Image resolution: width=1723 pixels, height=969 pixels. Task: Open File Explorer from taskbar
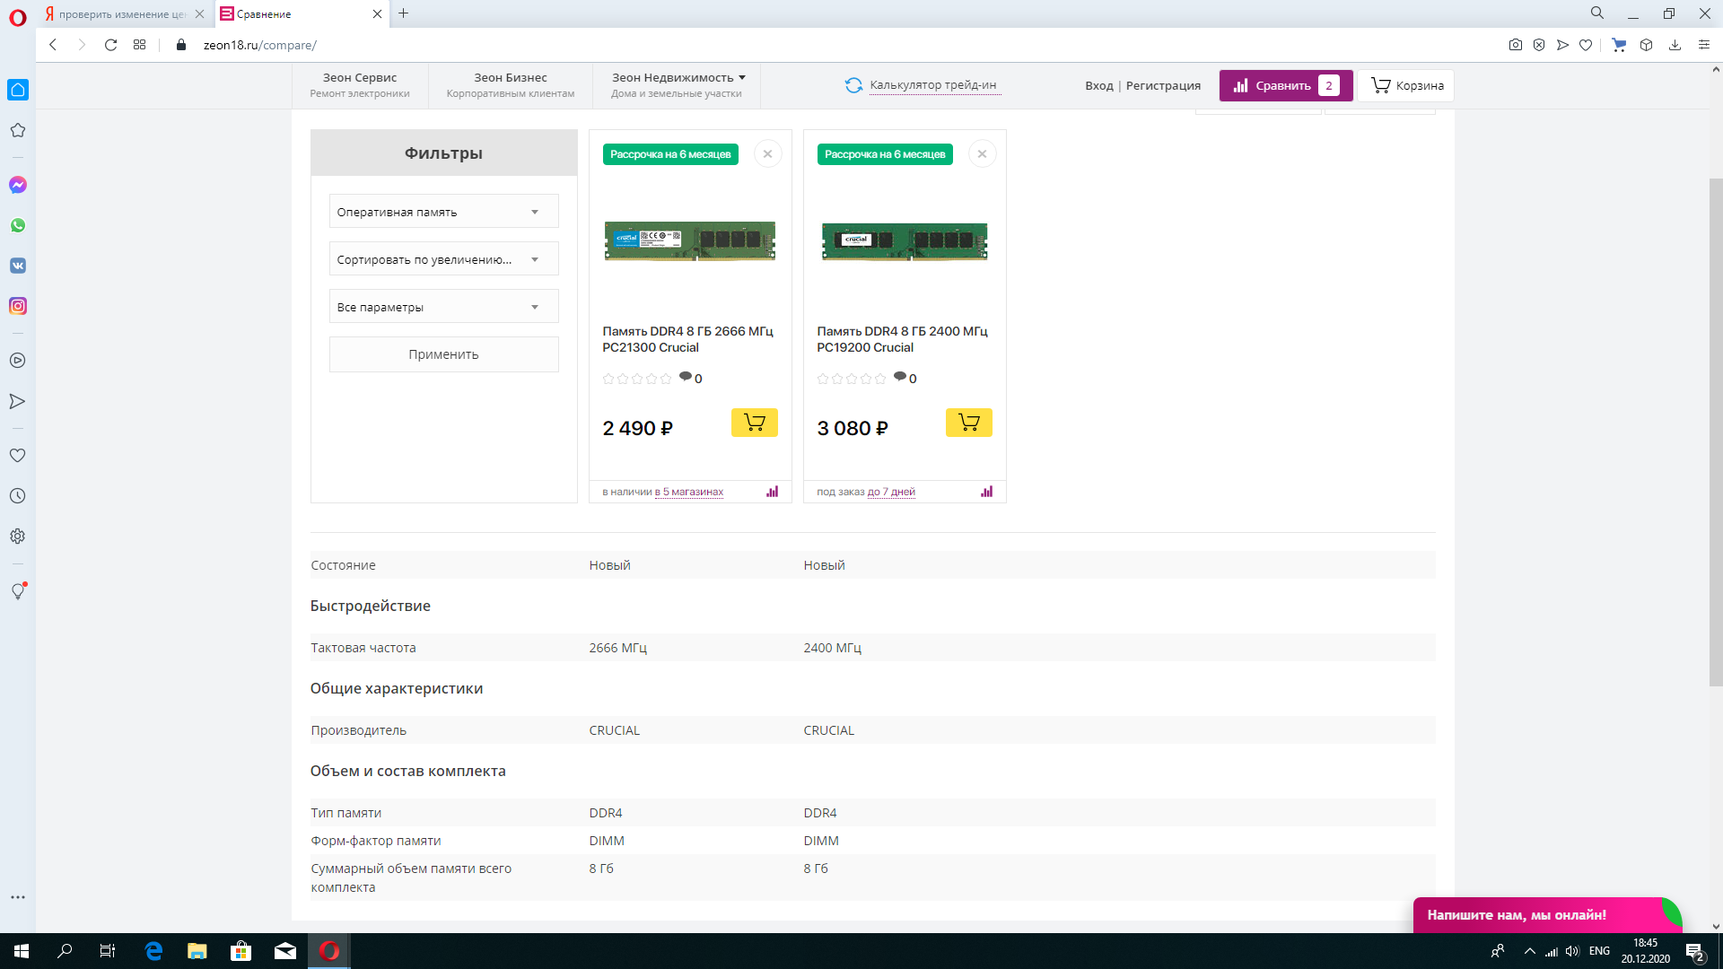pyautogui.click(x=197, y=951)
